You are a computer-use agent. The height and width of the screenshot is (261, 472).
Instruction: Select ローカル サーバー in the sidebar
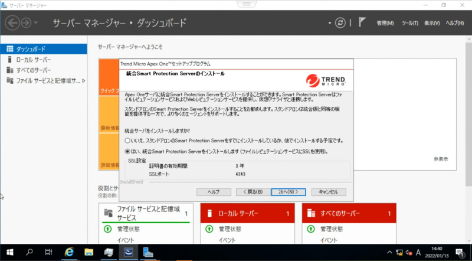point(44,60)
